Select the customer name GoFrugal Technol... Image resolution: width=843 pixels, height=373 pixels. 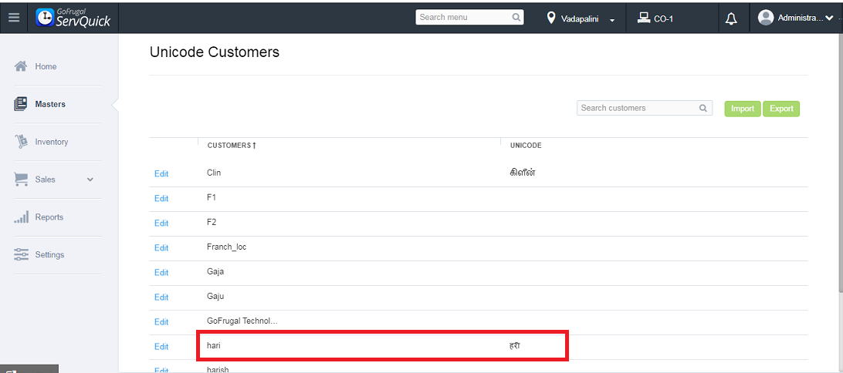pyautogui.click(x=242, y=321)
